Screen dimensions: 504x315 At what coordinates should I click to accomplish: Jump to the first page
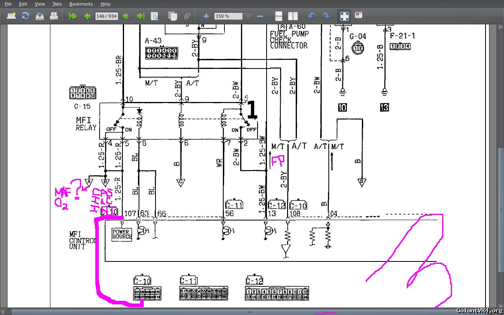click(x=72, y=16)
